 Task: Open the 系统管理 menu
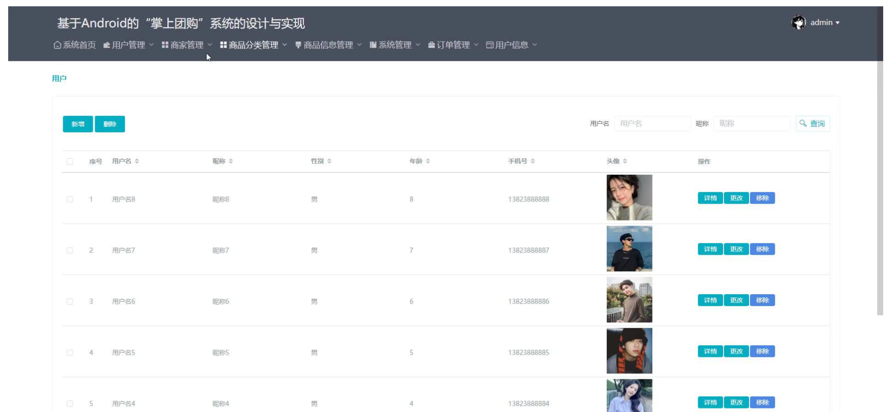tap(395, 45)
